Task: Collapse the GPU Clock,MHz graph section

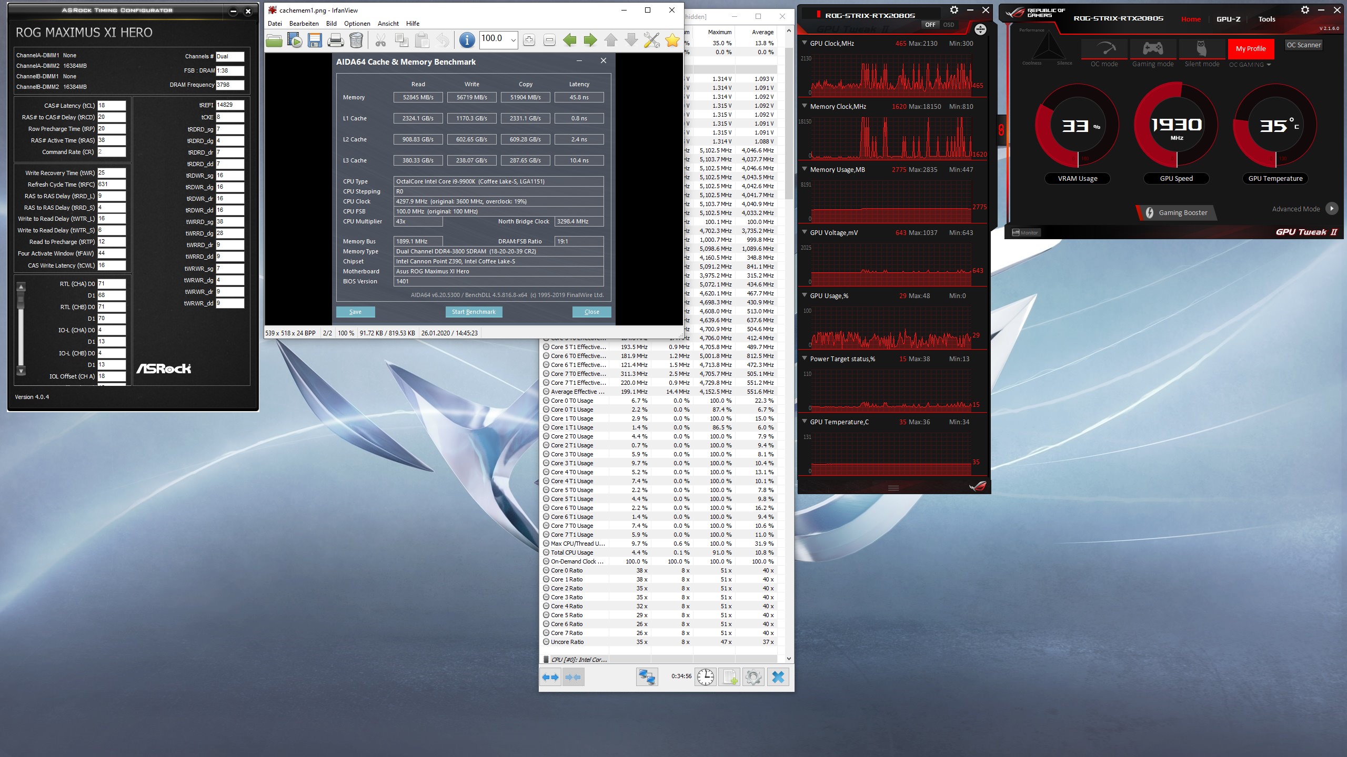Action: 805,43
